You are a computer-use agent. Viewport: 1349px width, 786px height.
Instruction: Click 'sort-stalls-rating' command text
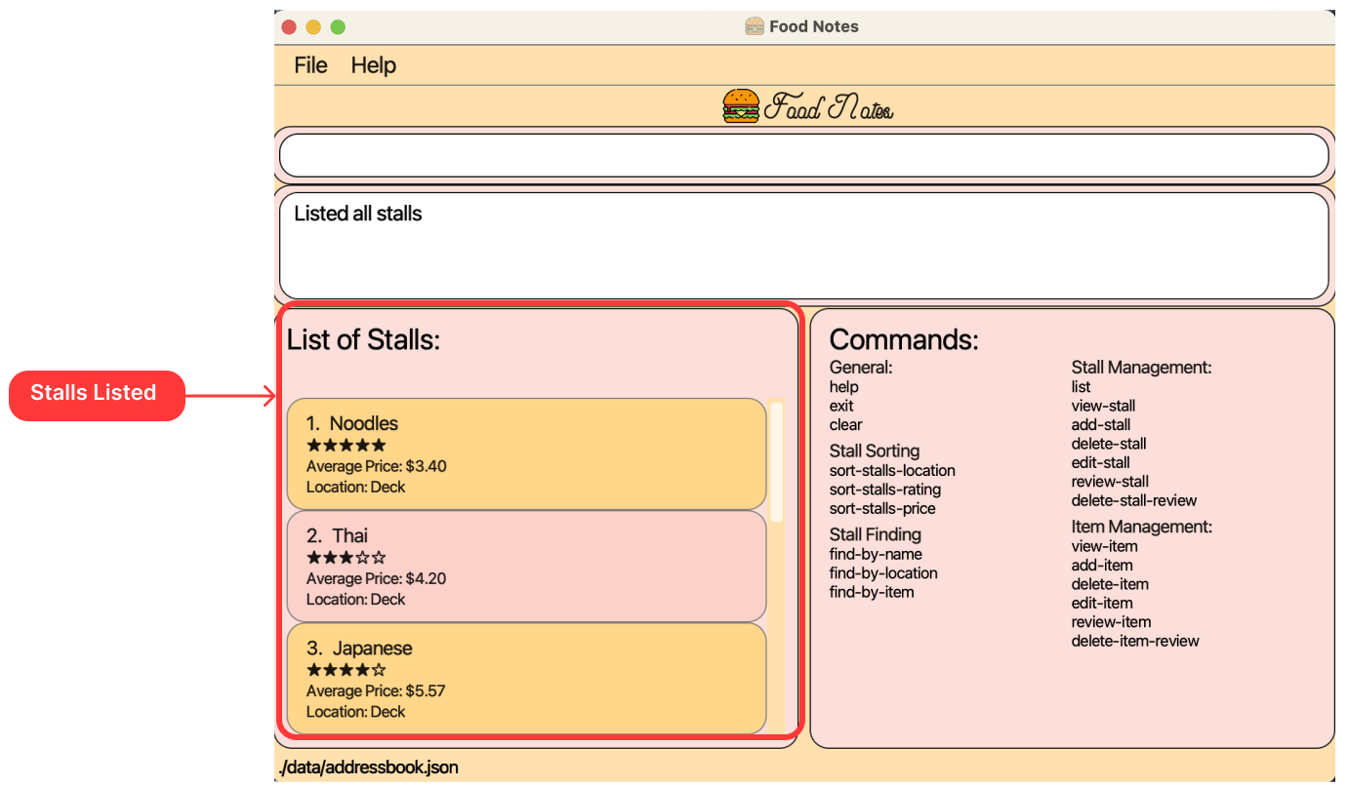[885, 490]
